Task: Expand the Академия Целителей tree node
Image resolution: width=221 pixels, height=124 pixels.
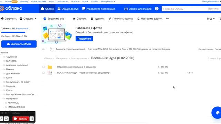Action: (2, 65)
